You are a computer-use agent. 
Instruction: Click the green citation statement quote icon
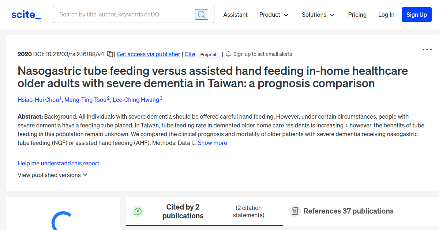click(138, 211)
